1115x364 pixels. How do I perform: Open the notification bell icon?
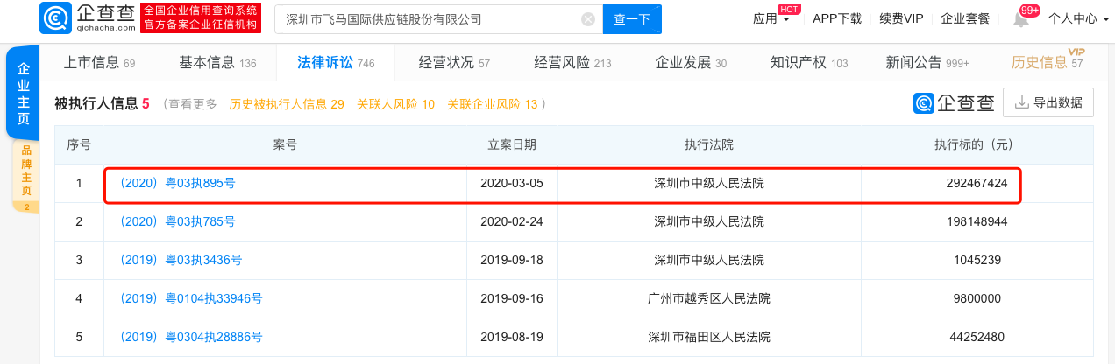tap(1021, 19)
